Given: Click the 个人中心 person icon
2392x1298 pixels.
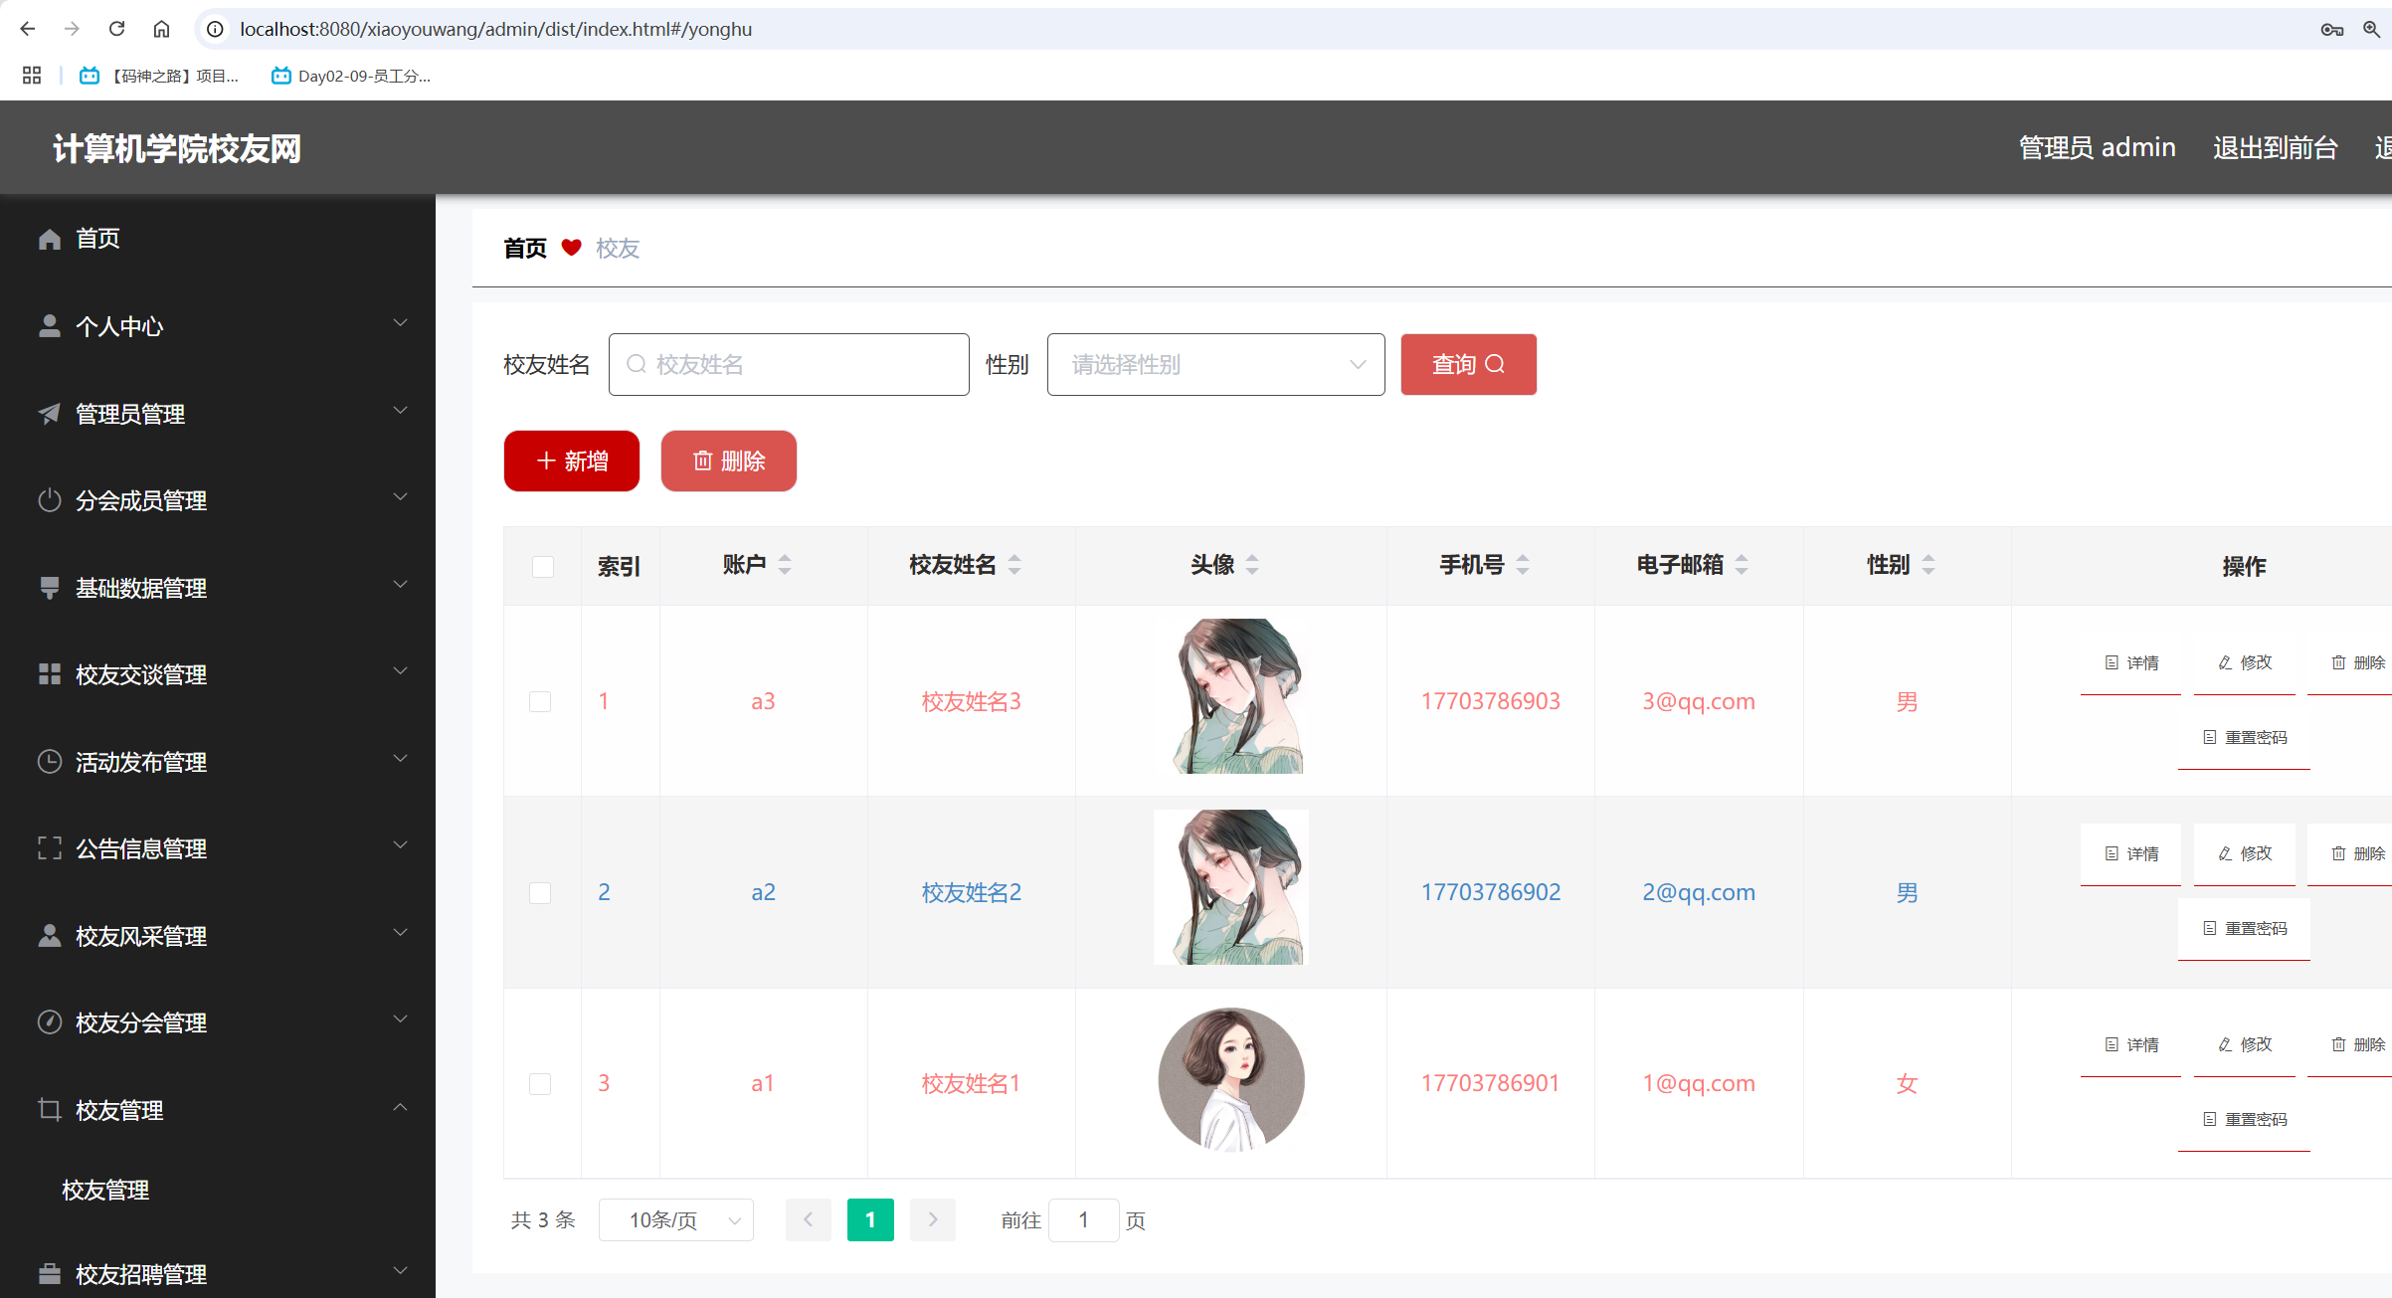Looking at the screenshot, I should coord(50,326).
